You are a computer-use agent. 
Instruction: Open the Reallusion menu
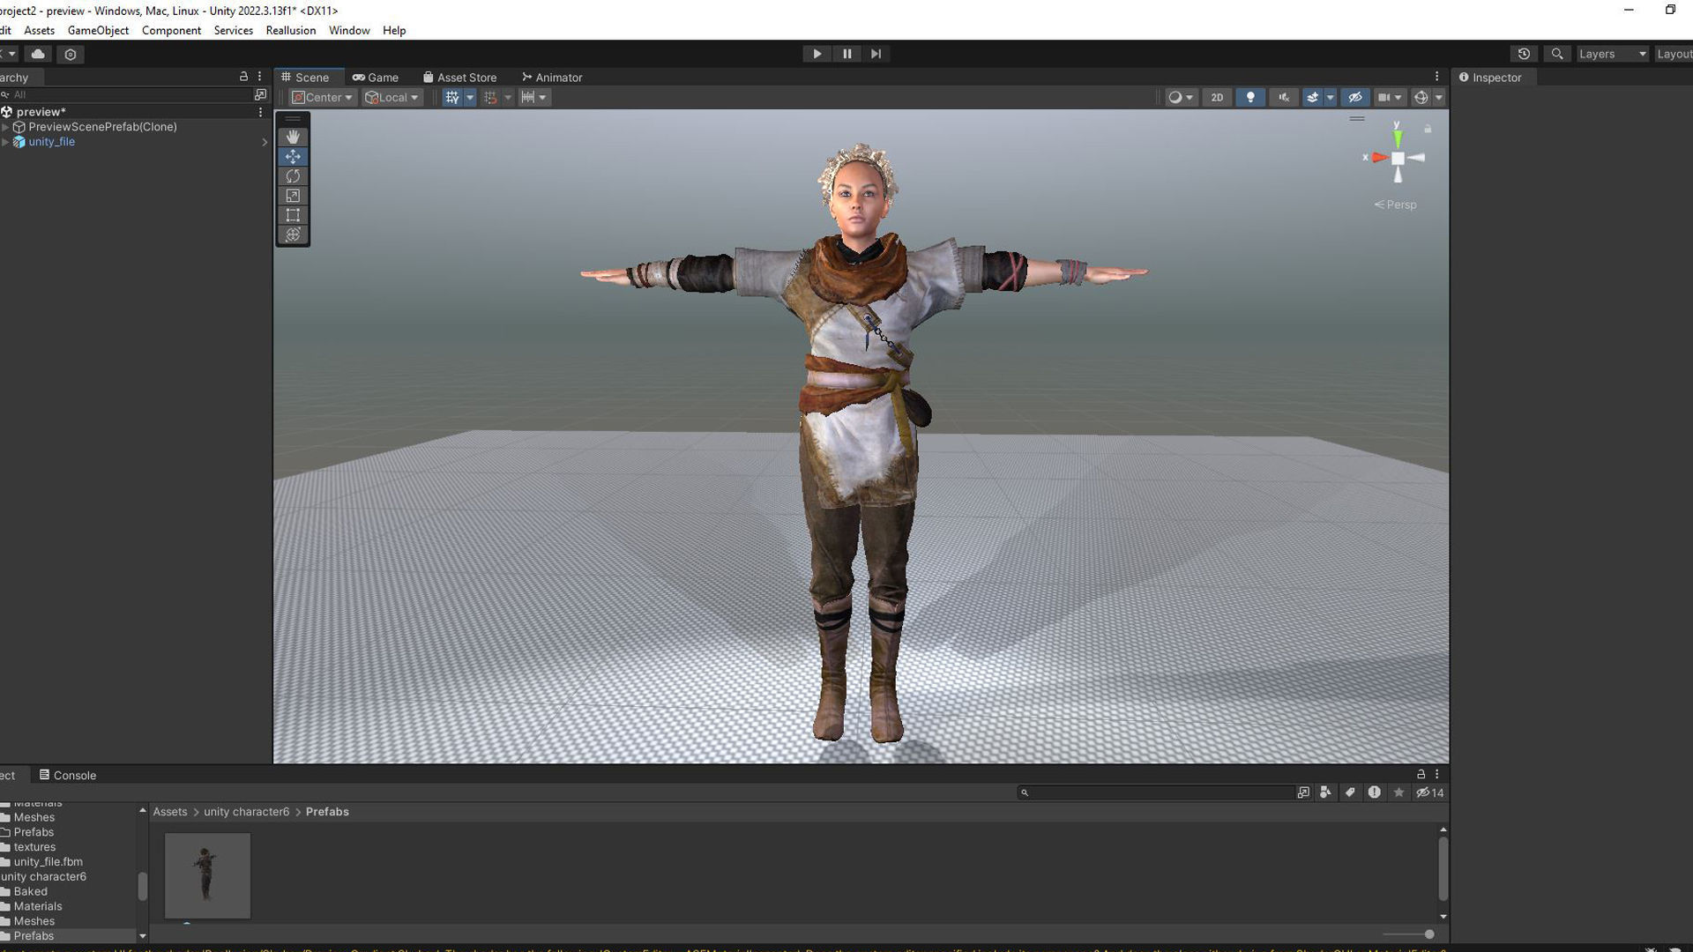[290, 30]
